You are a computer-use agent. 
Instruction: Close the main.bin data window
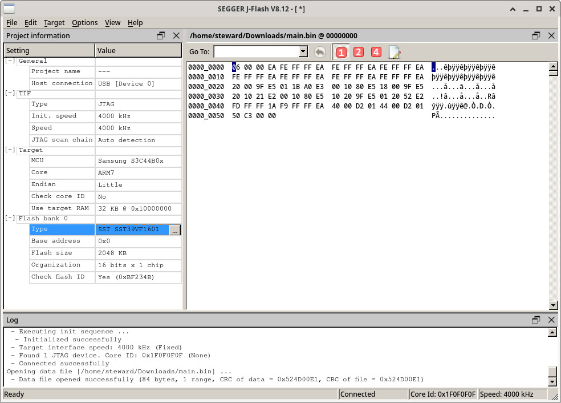(x=551, y=35)
